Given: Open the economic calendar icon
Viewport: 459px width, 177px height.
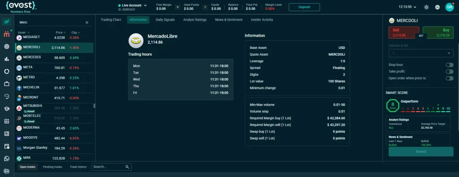Looking at the screenshot, I should [x=7, y=146].
